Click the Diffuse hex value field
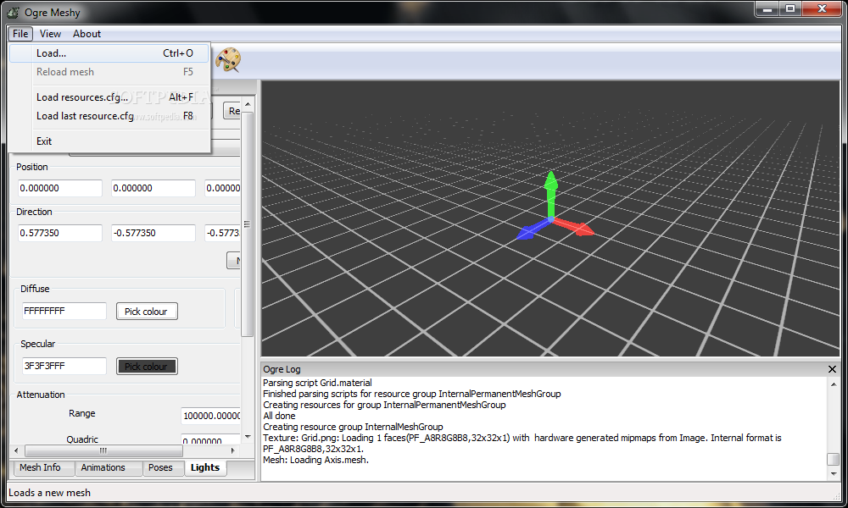 64,311
